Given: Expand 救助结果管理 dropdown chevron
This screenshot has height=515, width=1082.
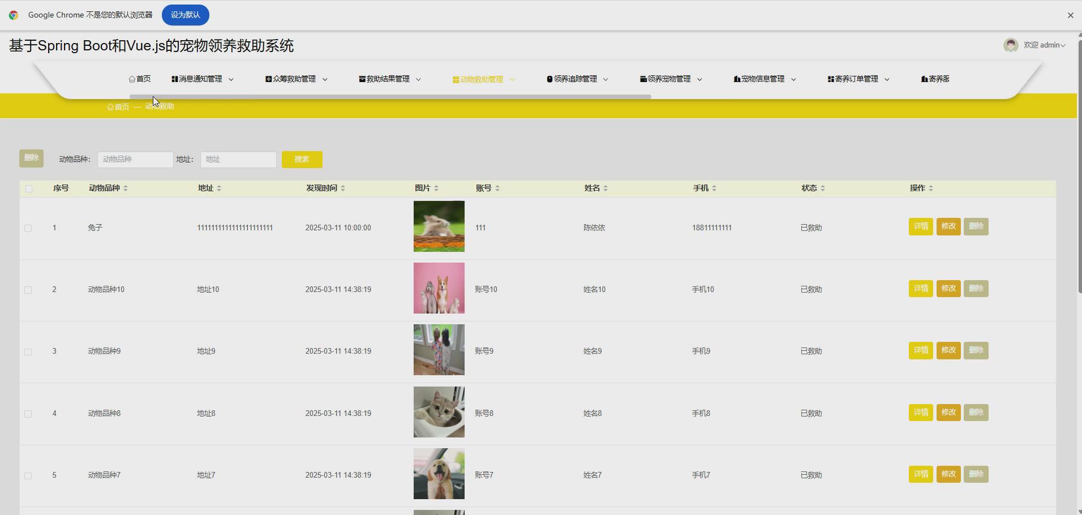Looking at the screenshot, I should tap(418, 80).
